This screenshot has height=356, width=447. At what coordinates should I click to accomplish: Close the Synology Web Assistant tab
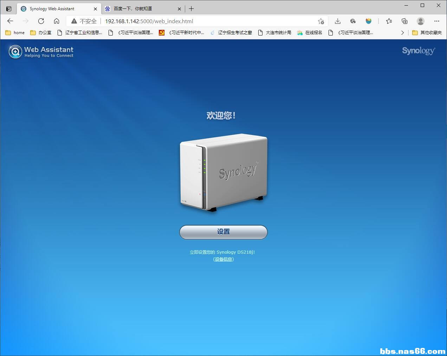pos(95,9)
